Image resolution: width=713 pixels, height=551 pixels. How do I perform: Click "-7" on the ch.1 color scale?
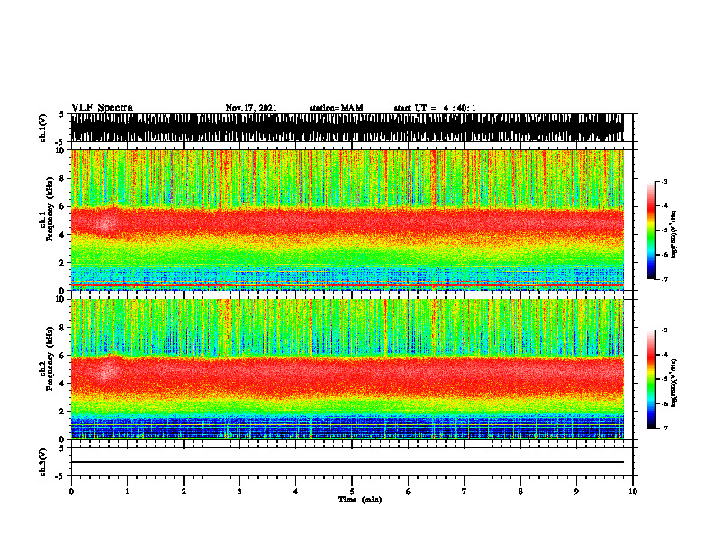coord(664,279)
